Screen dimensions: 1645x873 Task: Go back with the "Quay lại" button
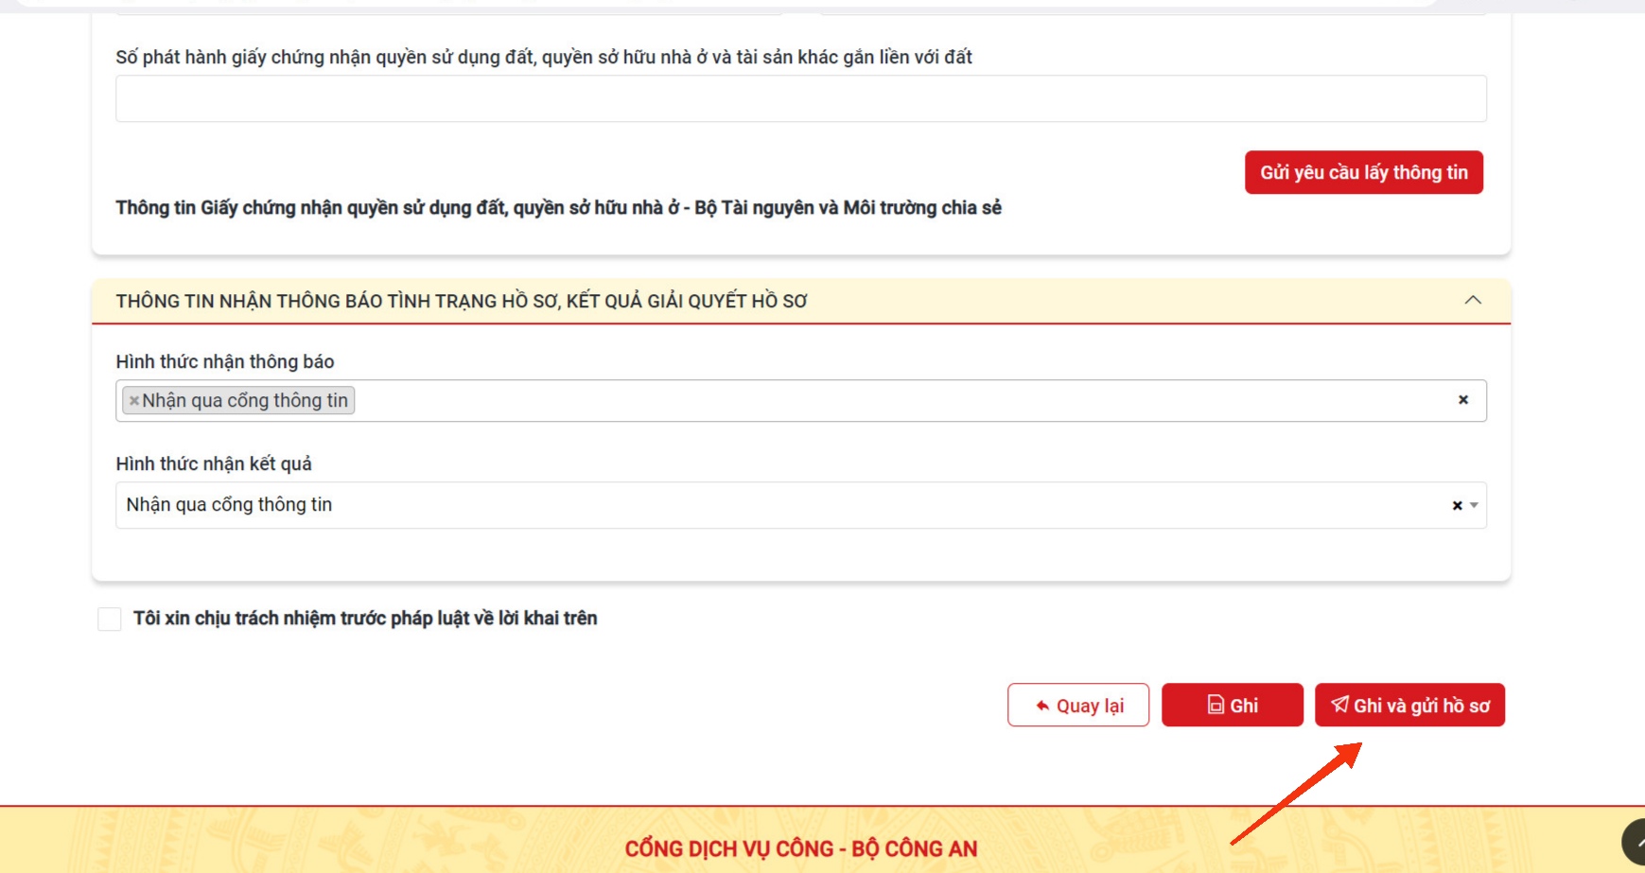[1077, 706]
